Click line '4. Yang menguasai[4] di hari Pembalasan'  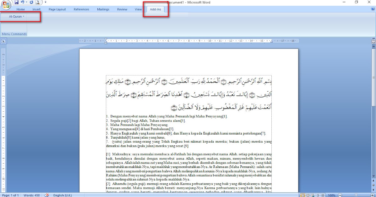(x=140, y=129)
